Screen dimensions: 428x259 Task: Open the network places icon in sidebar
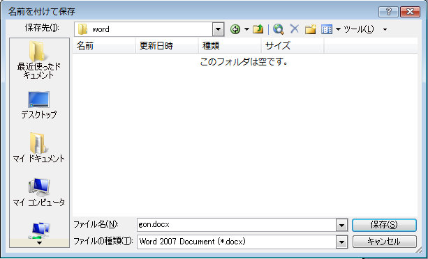(40, 230)
